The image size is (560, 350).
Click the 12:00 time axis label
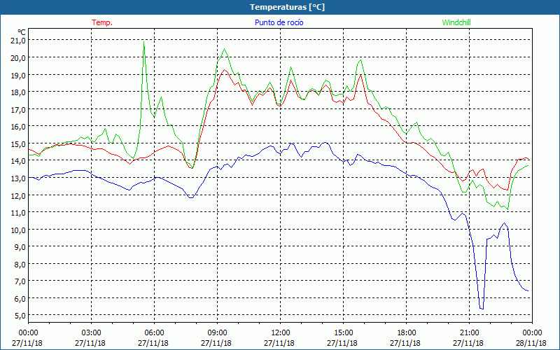(x=281, y=333)
